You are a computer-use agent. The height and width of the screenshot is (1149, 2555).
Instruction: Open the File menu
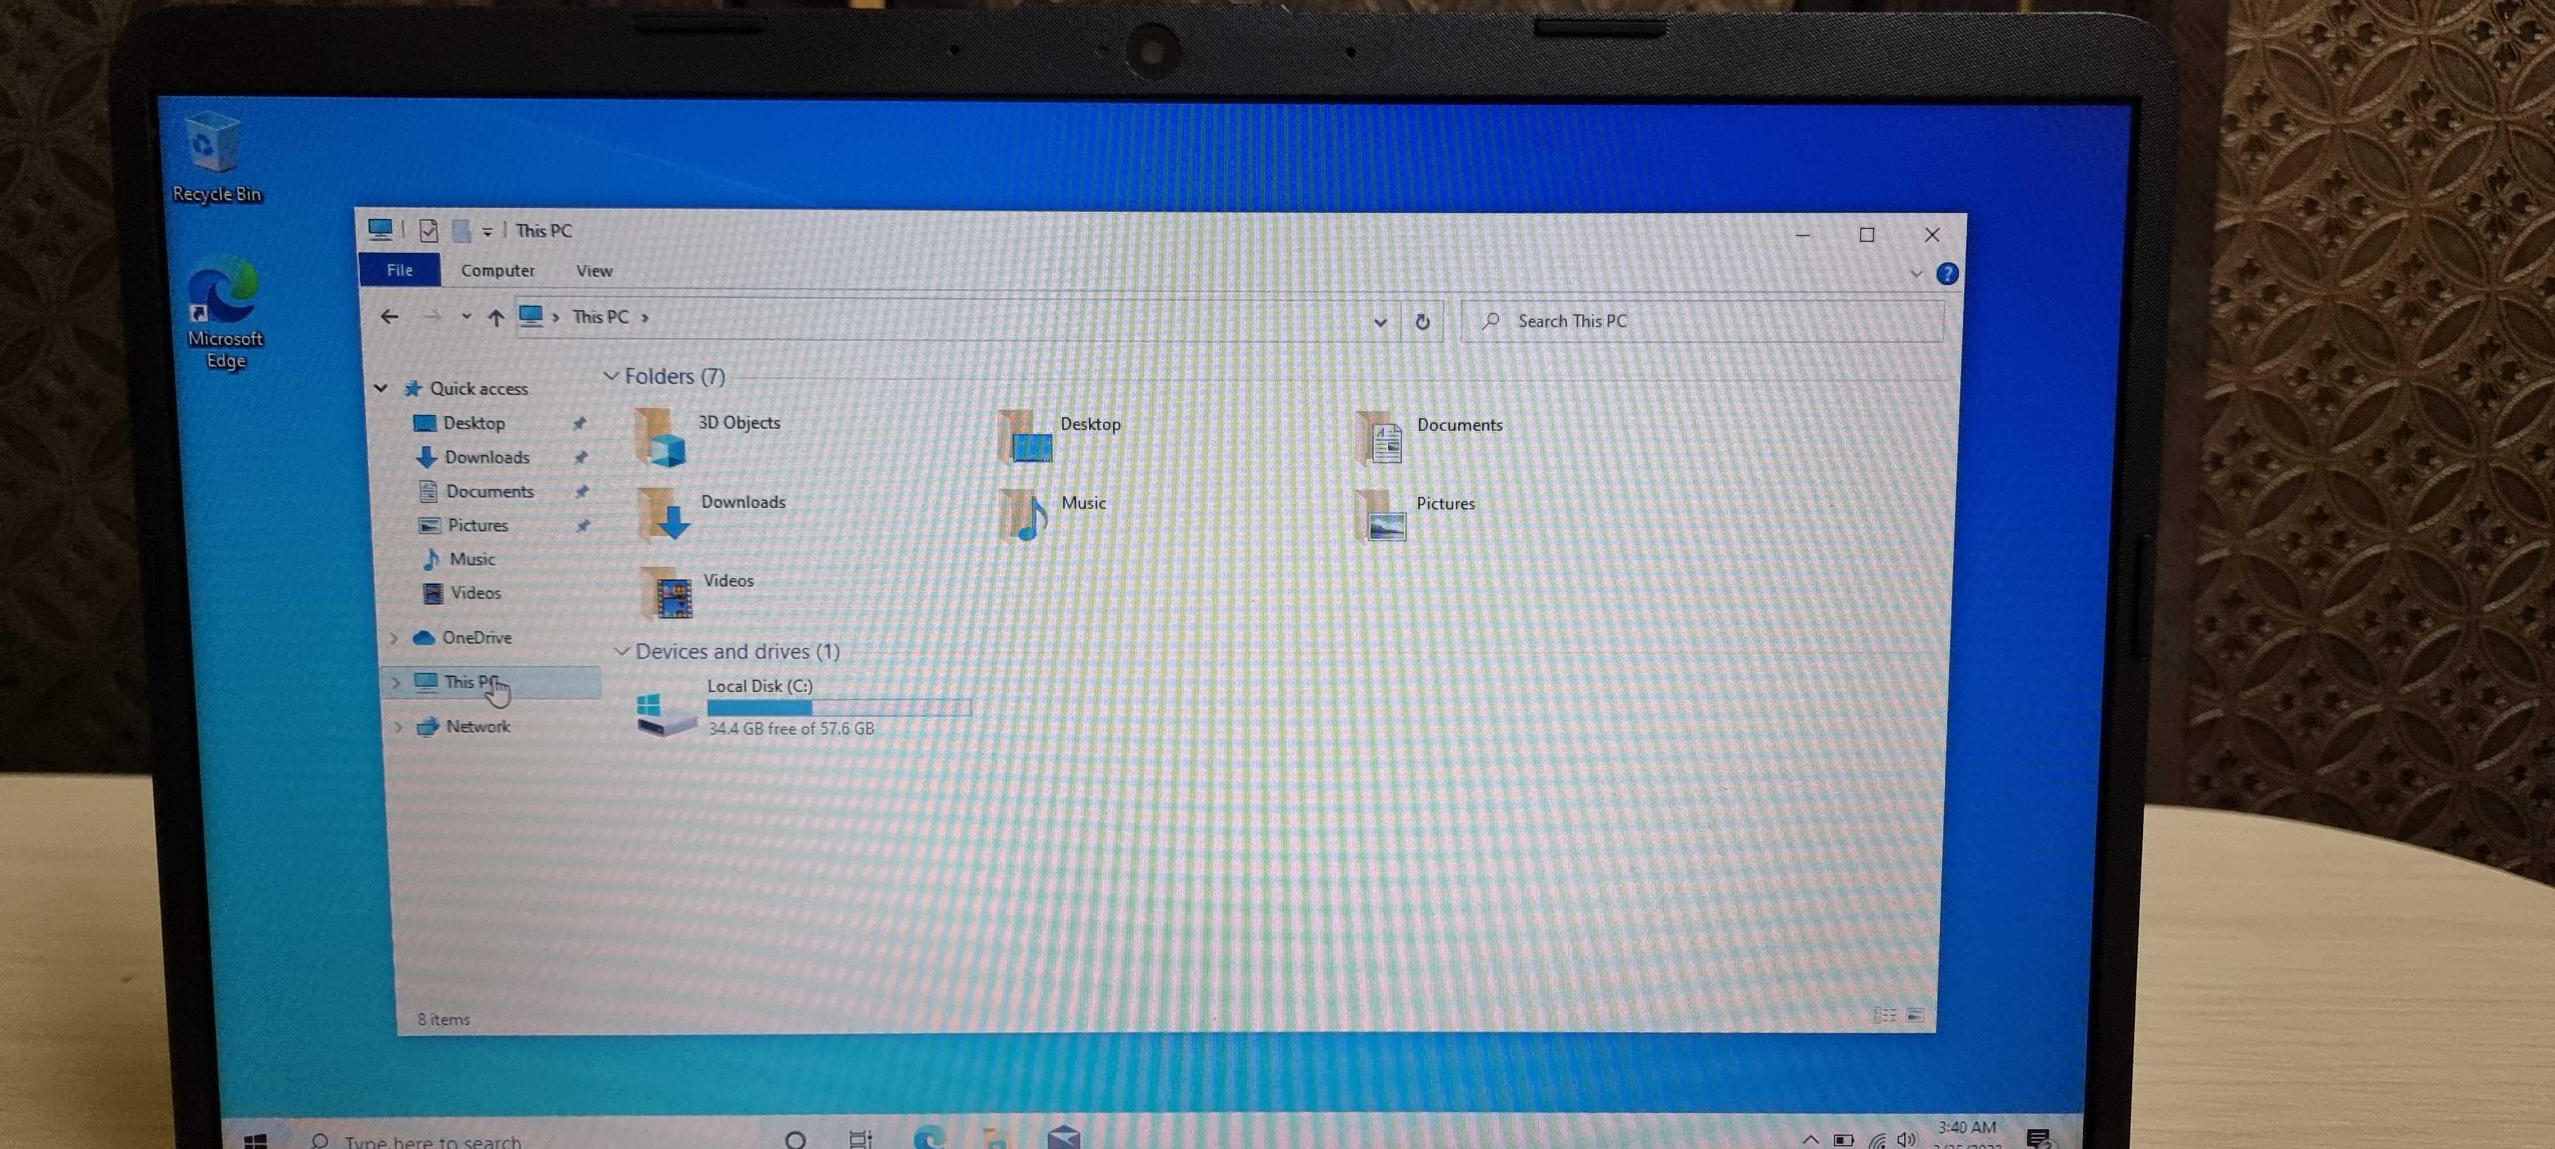pyautogui.click(x=400, y=269)
